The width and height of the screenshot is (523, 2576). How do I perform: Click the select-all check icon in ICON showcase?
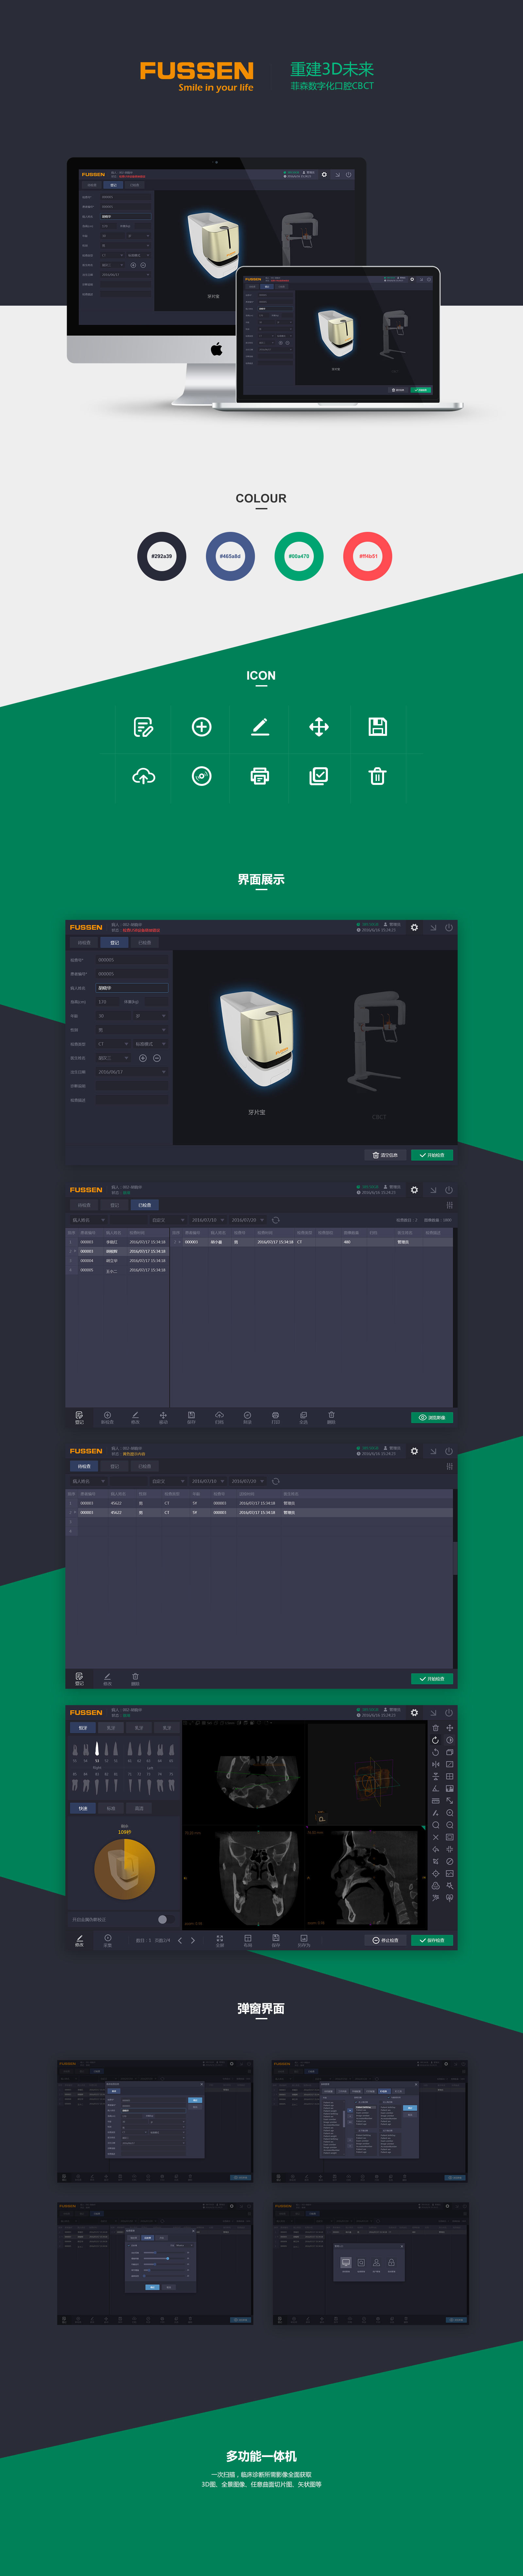[319, 776]
